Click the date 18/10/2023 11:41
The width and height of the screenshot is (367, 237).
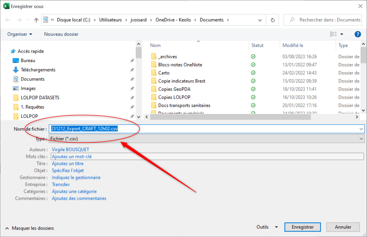[299, 89]
